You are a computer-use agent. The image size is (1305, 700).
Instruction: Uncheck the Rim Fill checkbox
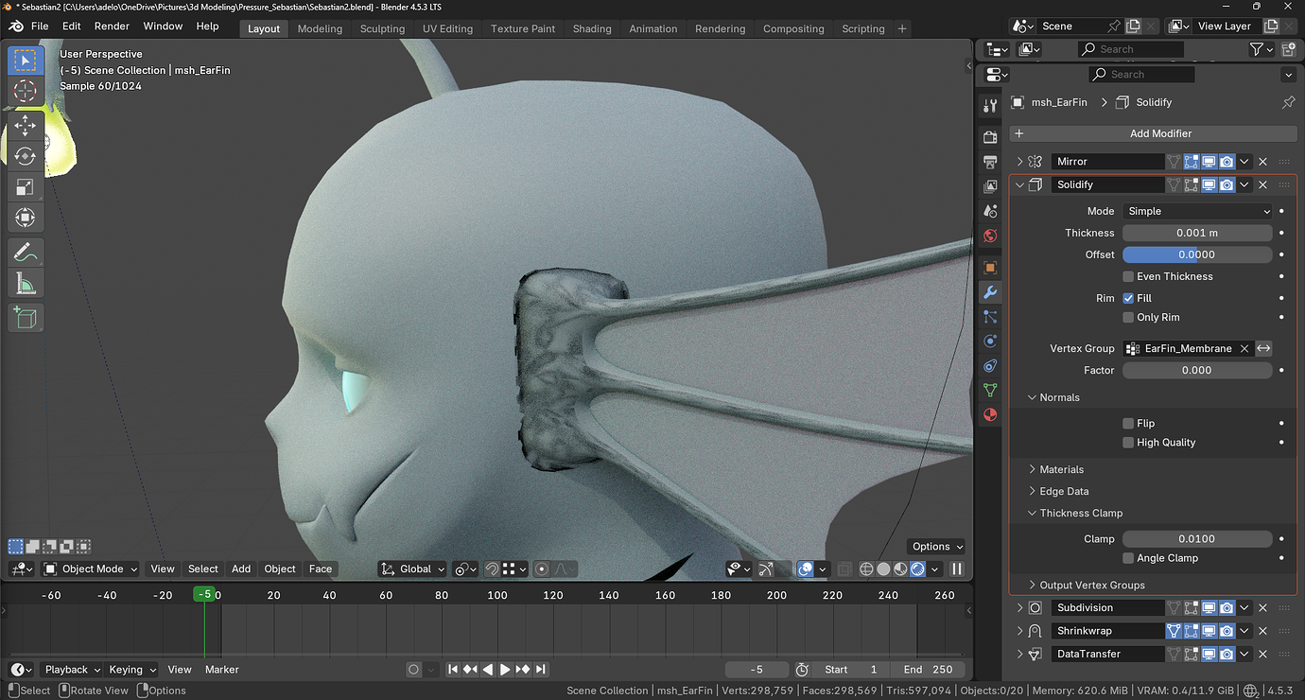click(1128, 298)
